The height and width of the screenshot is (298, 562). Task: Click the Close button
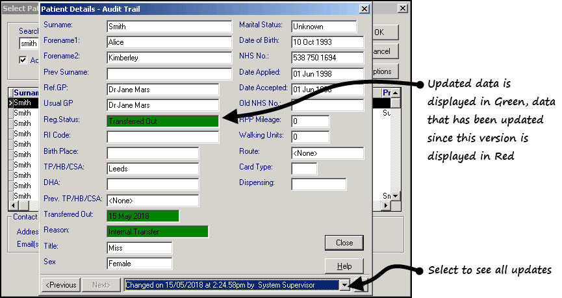[x=344, y=243]
